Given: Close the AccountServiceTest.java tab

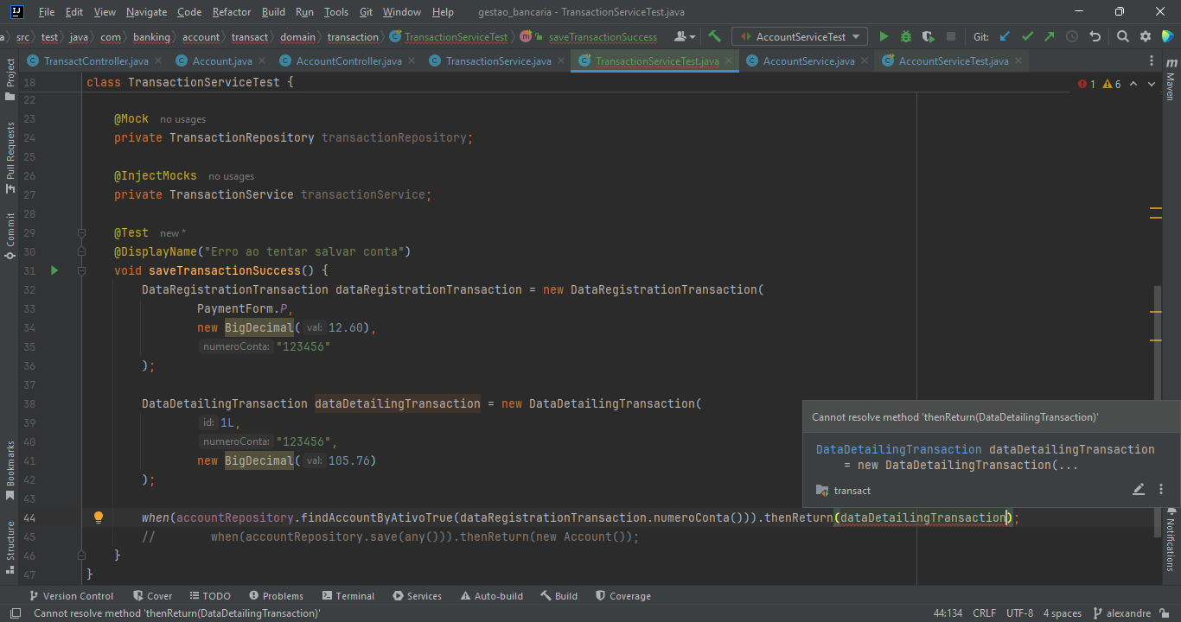Looking at the screenshot, I should coord(1018,61).
